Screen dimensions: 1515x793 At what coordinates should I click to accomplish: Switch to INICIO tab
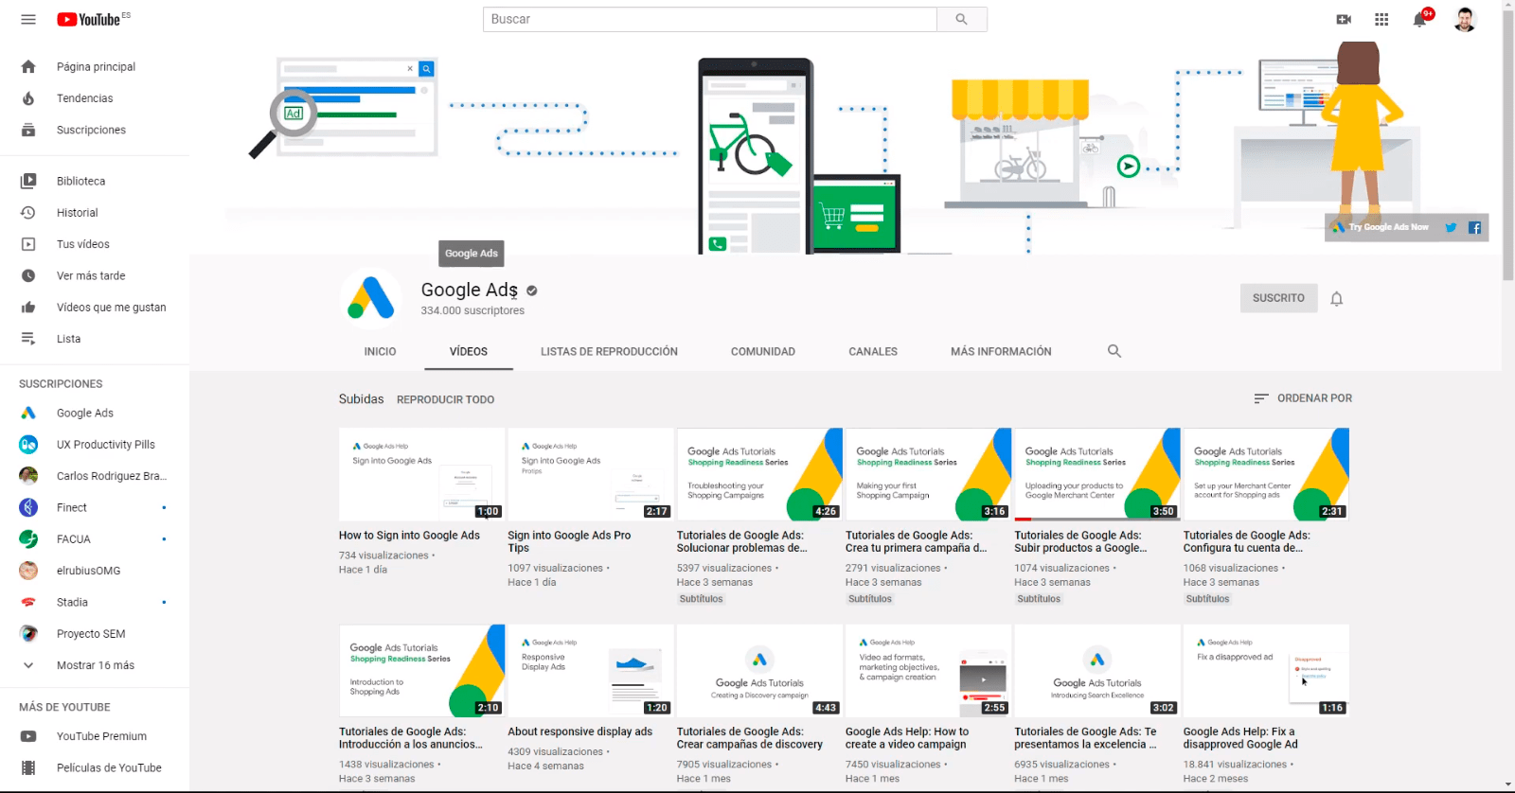point(380,351)
